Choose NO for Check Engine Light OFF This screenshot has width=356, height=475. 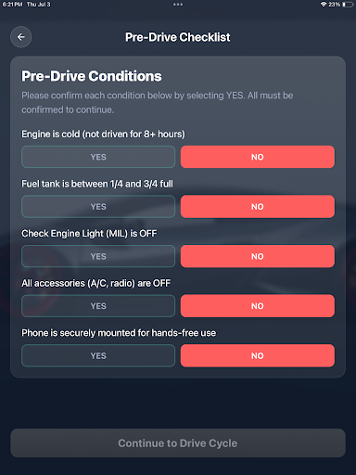click(258, 256)
